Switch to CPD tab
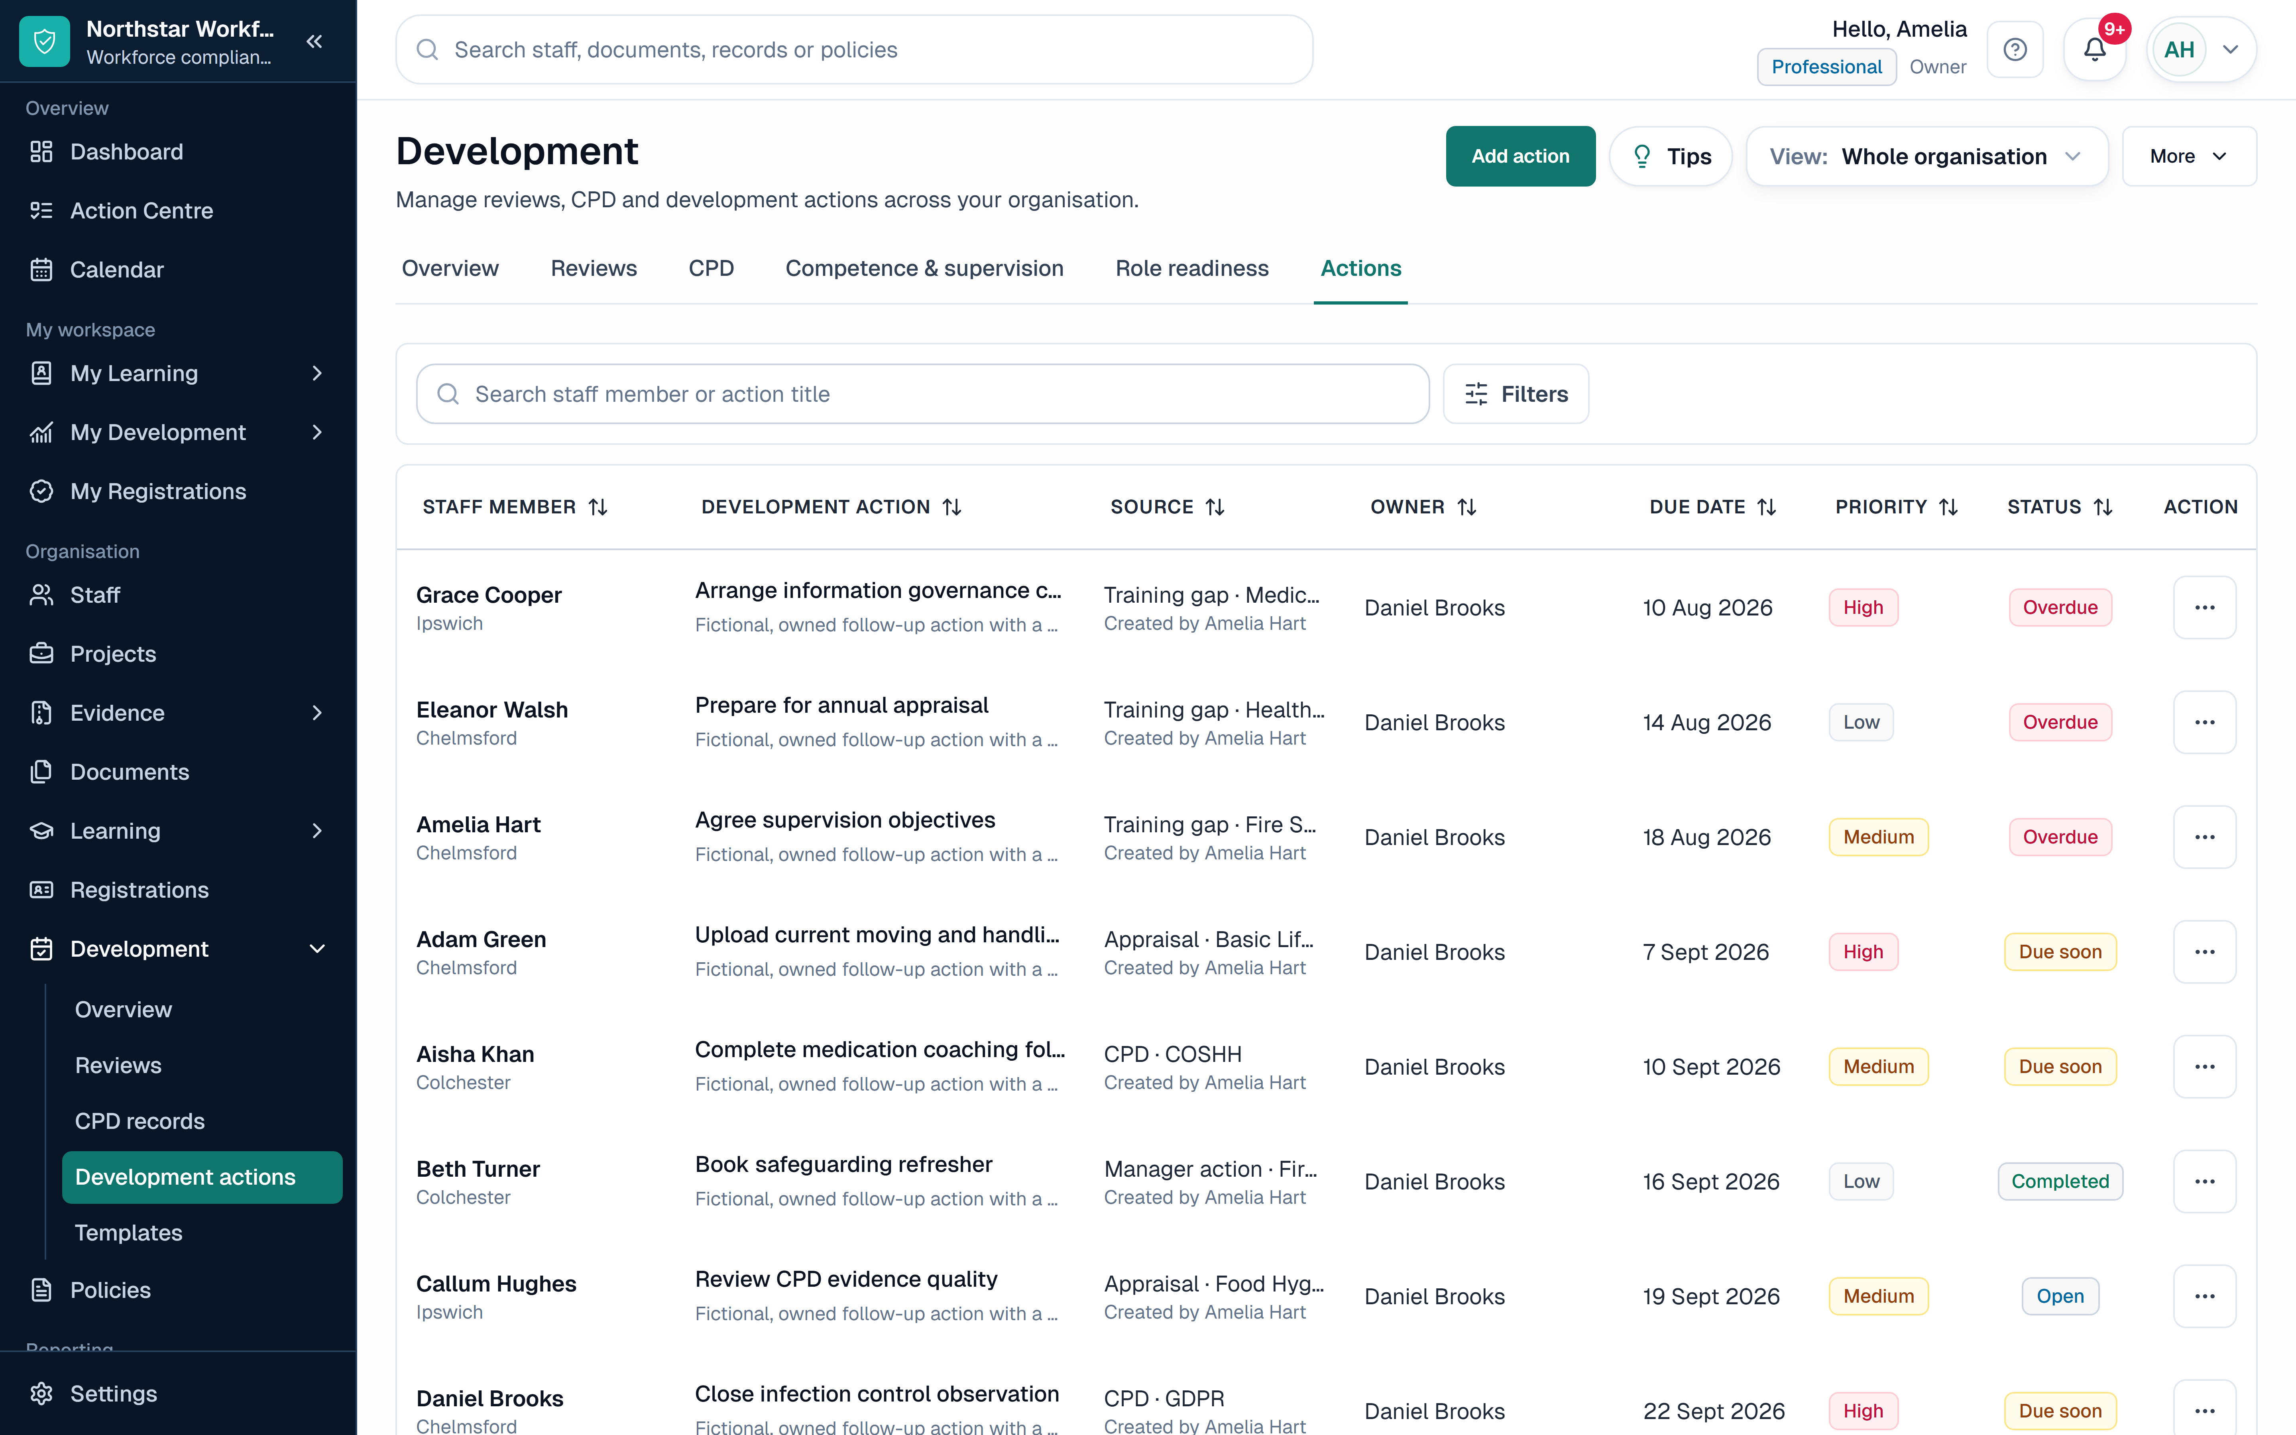This screenshot has height=1435, width=2296. [x=712, y=269]
